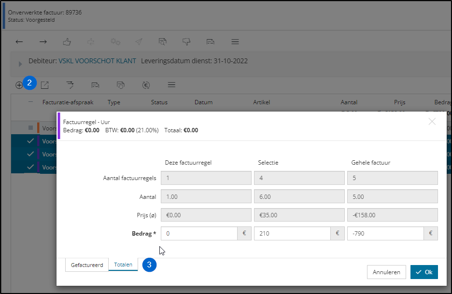Sort by the Prijs column header
452x294 pixels.
(399, 102)
